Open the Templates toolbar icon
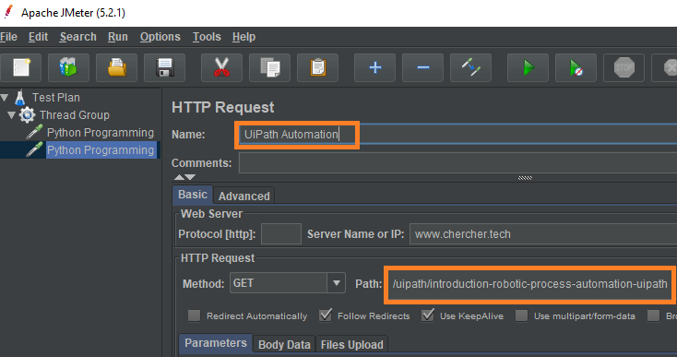The height and width of the screenshot is (357, 677). [x=68, y=67]
